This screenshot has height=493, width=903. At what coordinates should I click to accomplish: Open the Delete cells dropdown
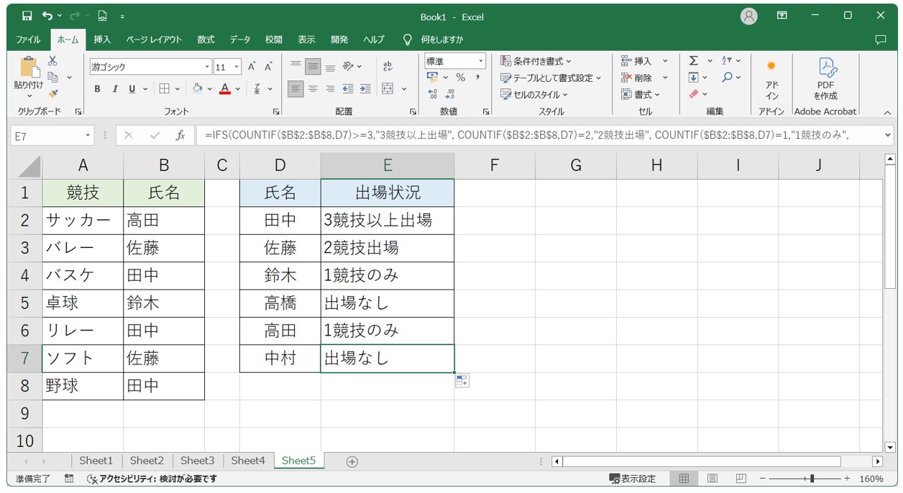(x=665, y=78)
